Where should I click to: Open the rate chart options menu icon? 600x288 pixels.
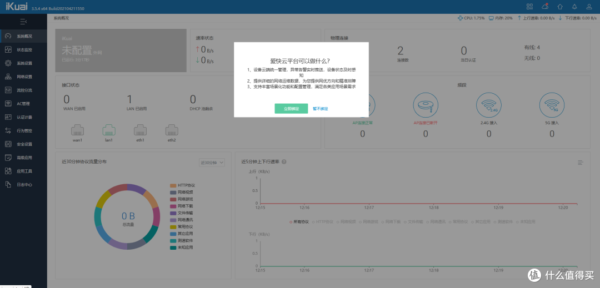[x=581, y=163]
